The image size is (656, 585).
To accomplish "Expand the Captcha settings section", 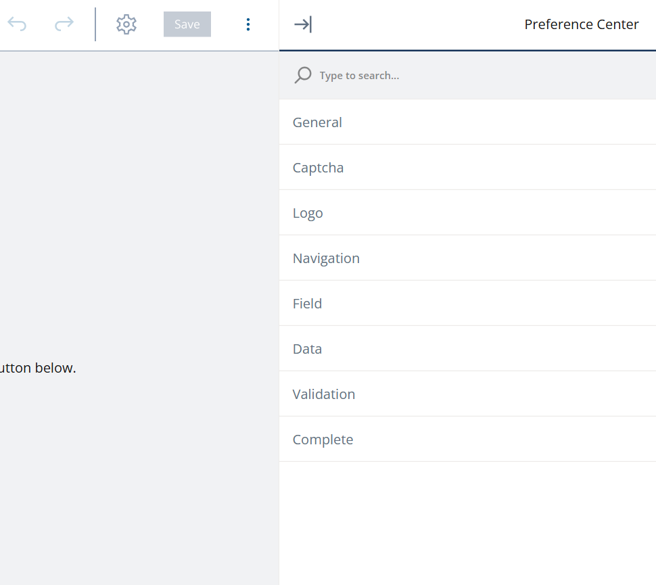I will 318,167.
